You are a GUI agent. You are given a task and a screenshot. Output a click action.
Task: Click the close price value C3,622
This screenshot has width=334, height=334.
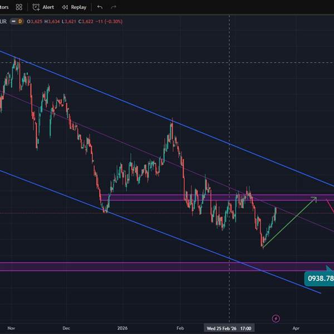click(x=86, y=22)
